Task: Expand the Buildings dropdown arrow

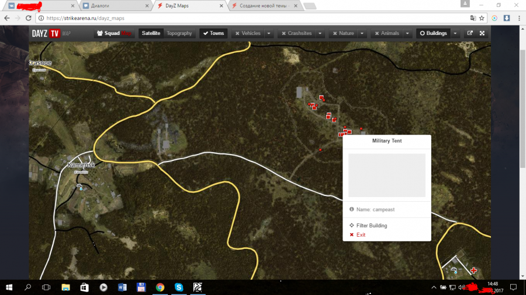Action: (x=455, y=33)
